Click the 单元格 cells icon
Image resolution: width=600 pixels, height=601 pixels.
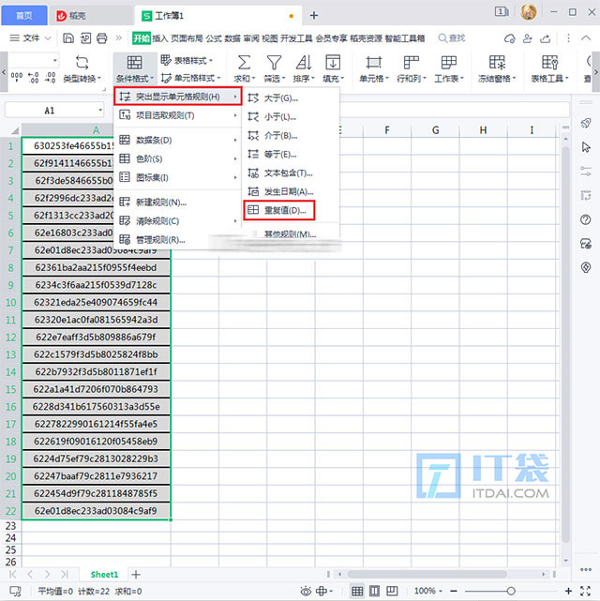(x=373, y=62)
